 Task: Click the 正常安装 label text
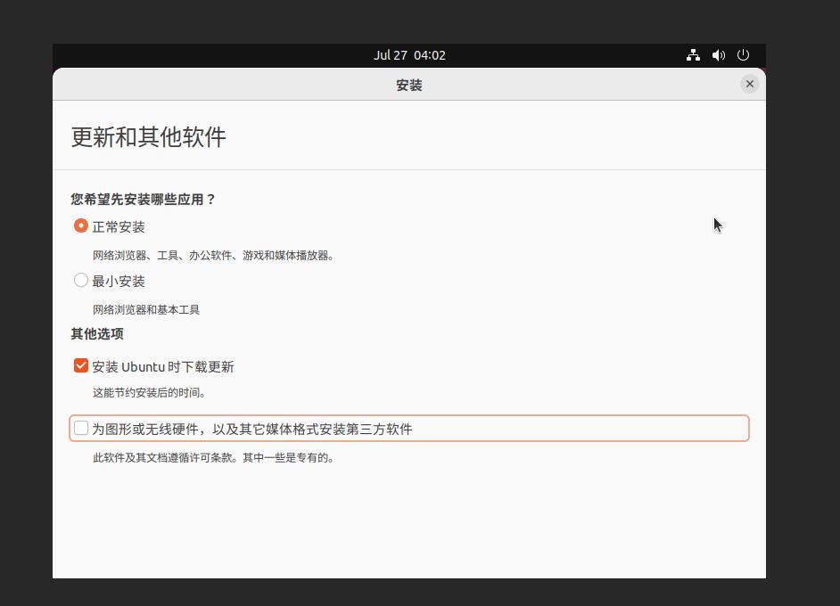pyautogui.click(x=119, y=227)
